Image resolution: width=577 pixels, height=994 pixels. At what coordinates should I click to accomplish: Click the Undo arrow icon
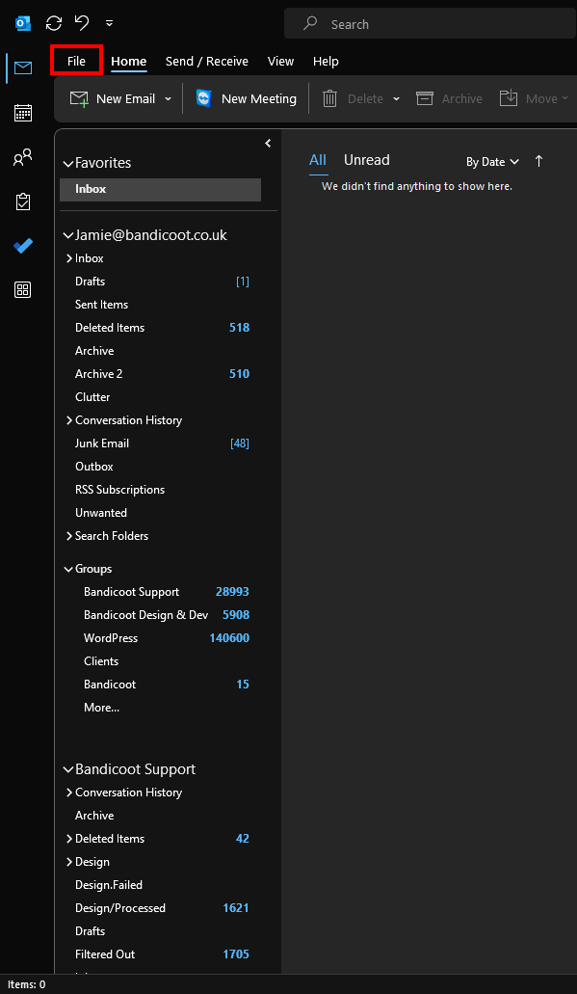tap(82, 23)
